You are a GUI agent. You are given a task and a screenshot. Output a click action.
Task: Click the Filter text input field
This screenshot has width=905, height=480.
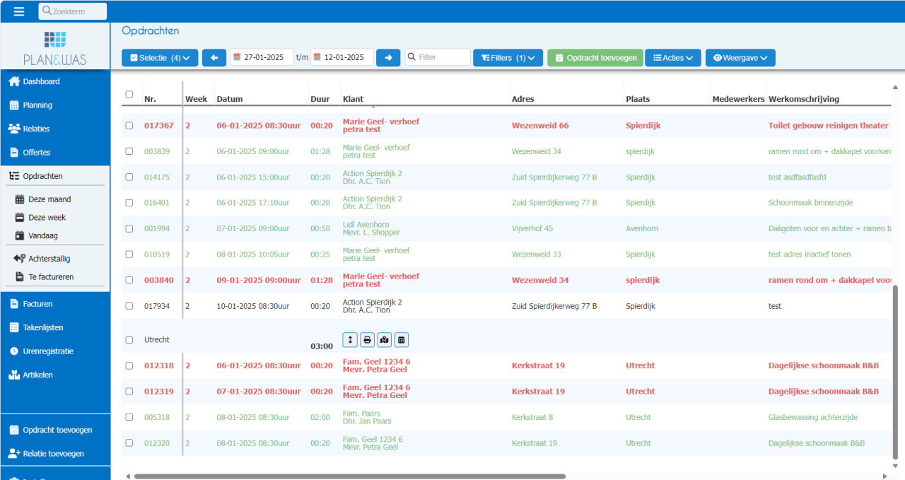438,57
